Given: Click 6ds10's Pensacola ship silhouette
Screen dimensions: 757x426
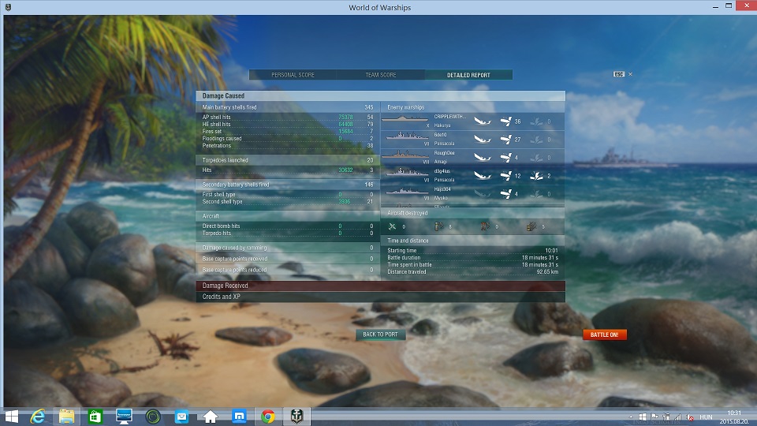Looking at the screenshot, I should point(407,136).
